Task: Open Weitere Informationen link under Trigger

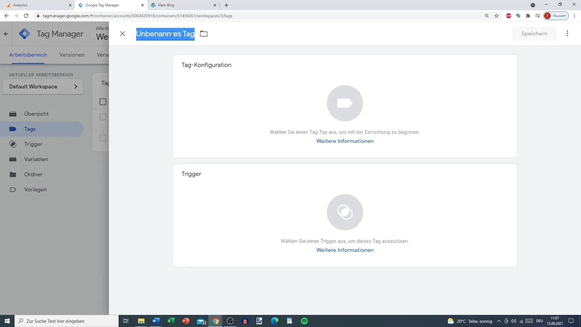Action: tap(345, 250)
